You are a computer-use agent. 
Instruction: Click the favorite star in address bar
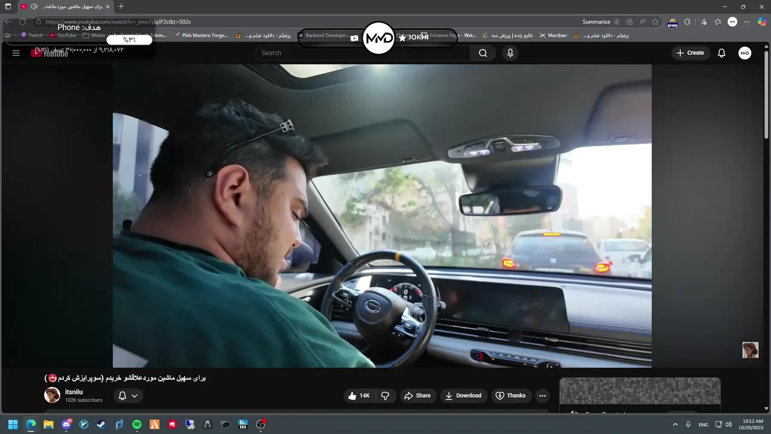point(655,22)
